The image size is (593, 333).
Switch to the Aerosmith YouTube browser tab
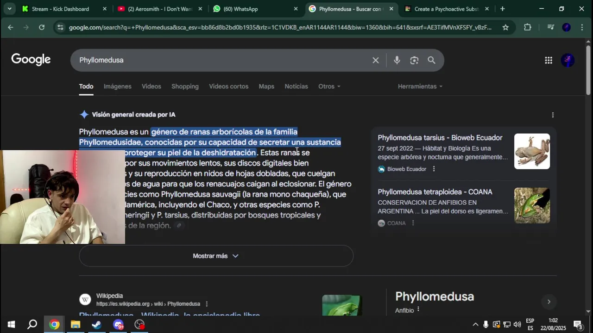point(160,9)
